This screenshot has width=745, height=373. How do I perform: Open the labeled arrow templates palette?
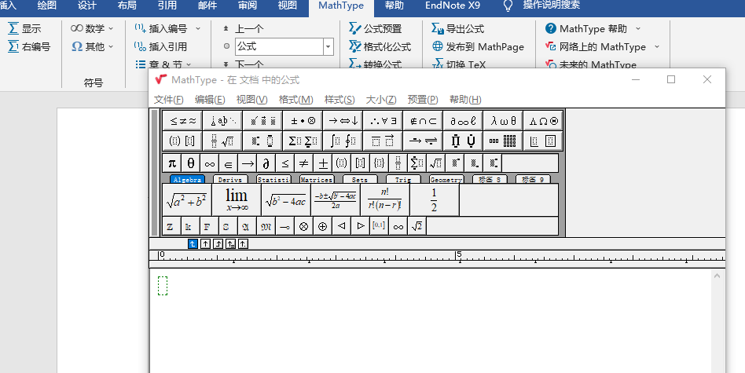pos(423,141)
